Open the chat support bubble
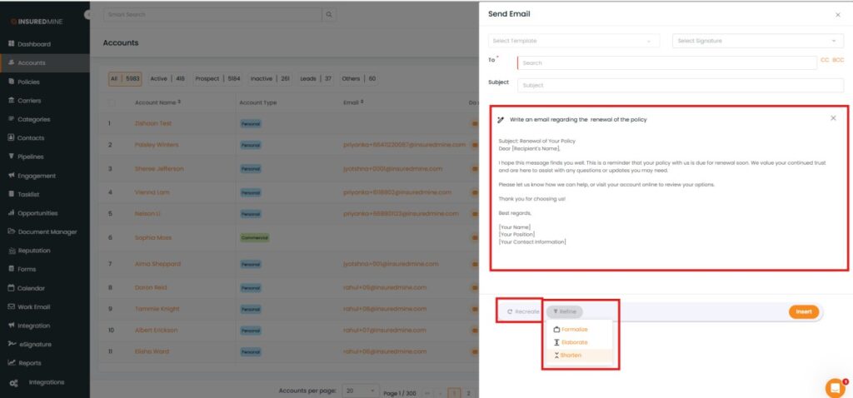The width and height of the screenshot is (853, 398). coord(834,387)
